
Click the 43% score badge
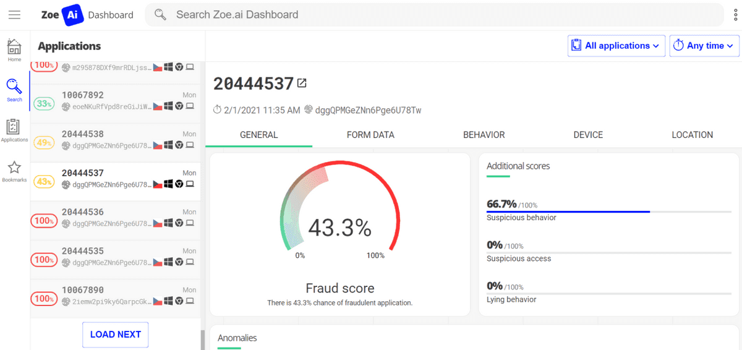[44, 182]
